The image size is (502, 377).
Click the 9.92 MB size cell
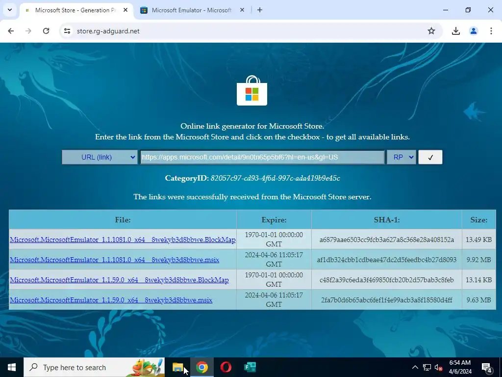(x=478, y=260)
